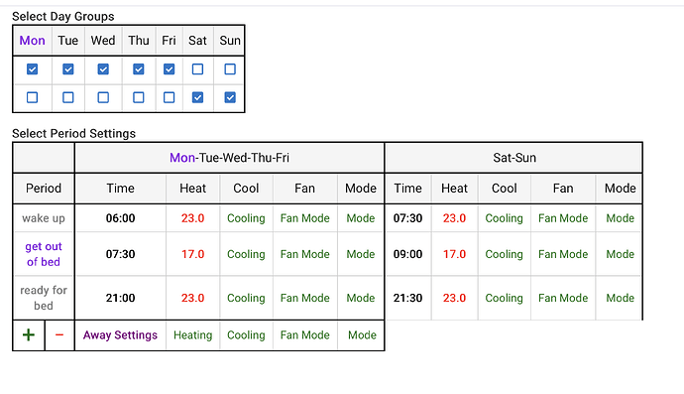Viewport: 684px width, 394px height.
Task: Change weekend heat 17.0 value
Action: [455, 254]
